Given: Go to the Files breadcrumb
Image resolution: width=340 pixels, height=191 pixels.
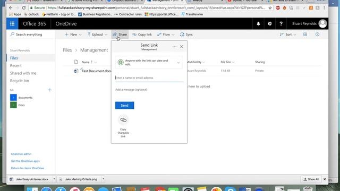Looking at the screenshot, I should click(x=67, y=50).
